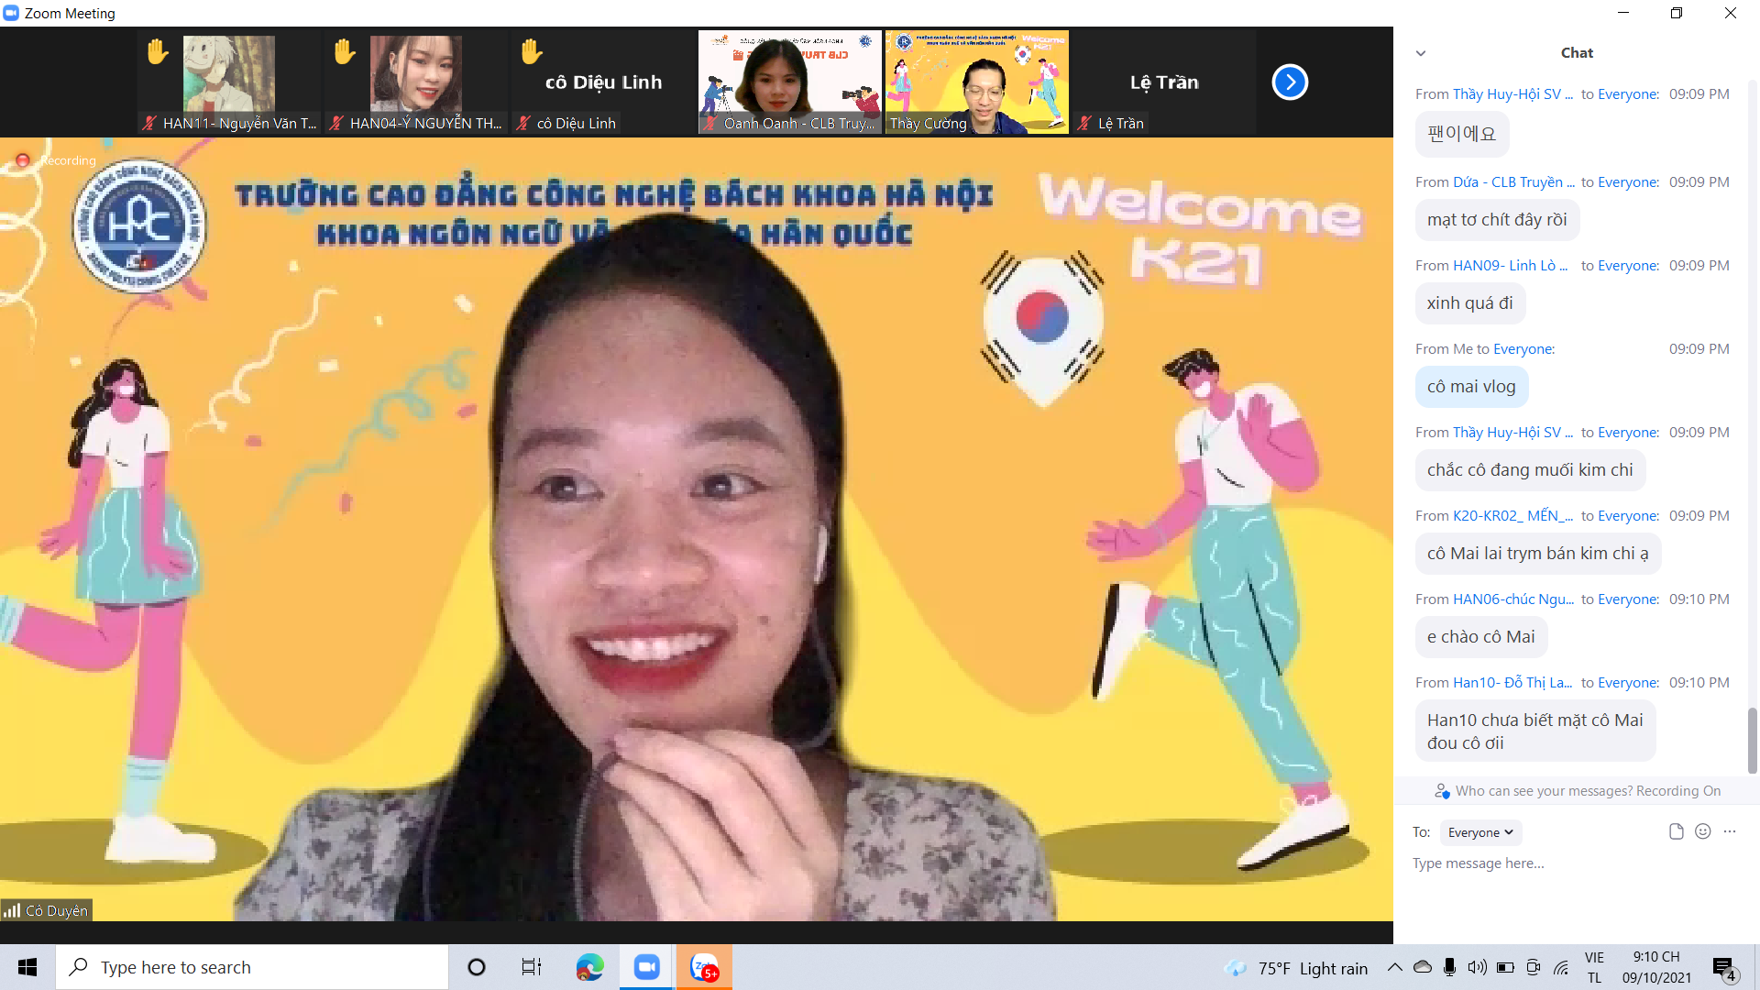This screenshot has height=990, width=1760.
Task: Collapse the Chat panel chevron
Action: click(1421, 53)
